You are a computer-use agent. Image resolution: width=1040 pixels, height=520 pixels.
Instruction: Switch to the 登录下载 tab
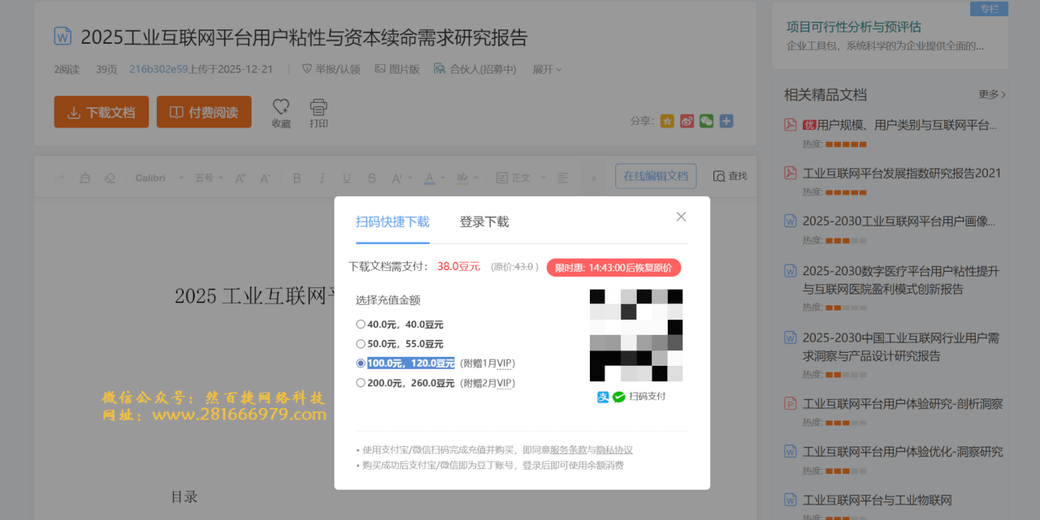point(483,221)
